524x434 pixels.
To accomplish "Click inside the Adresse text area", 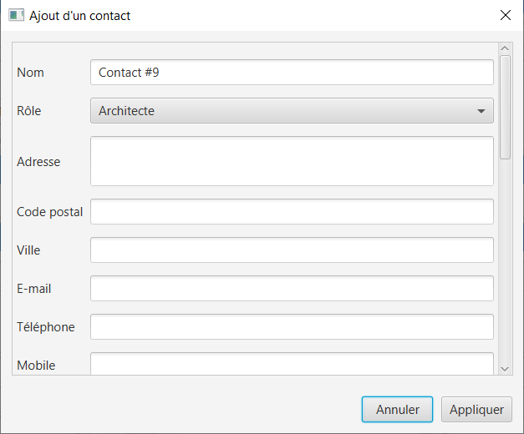I will [292, 161].
